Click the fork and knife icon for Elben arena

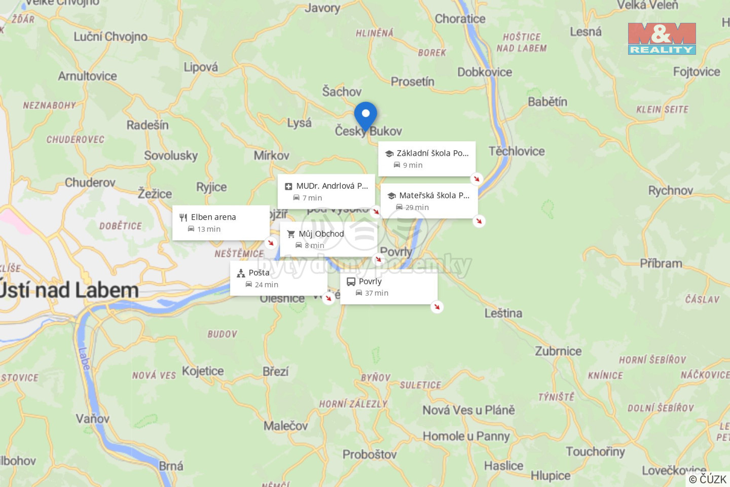[184, 217]
